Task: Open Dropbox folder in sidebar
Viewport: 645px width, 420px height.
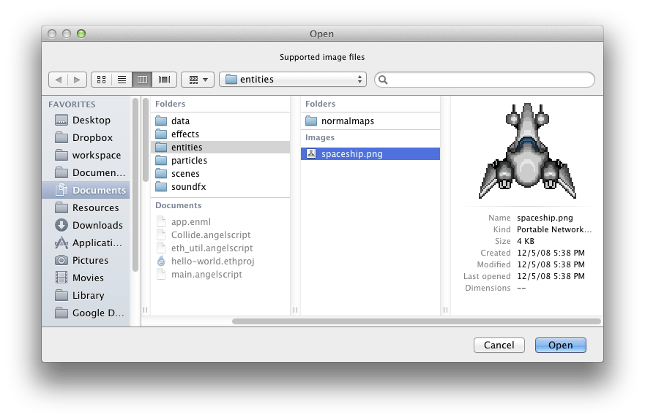Action: coord(92,137)
